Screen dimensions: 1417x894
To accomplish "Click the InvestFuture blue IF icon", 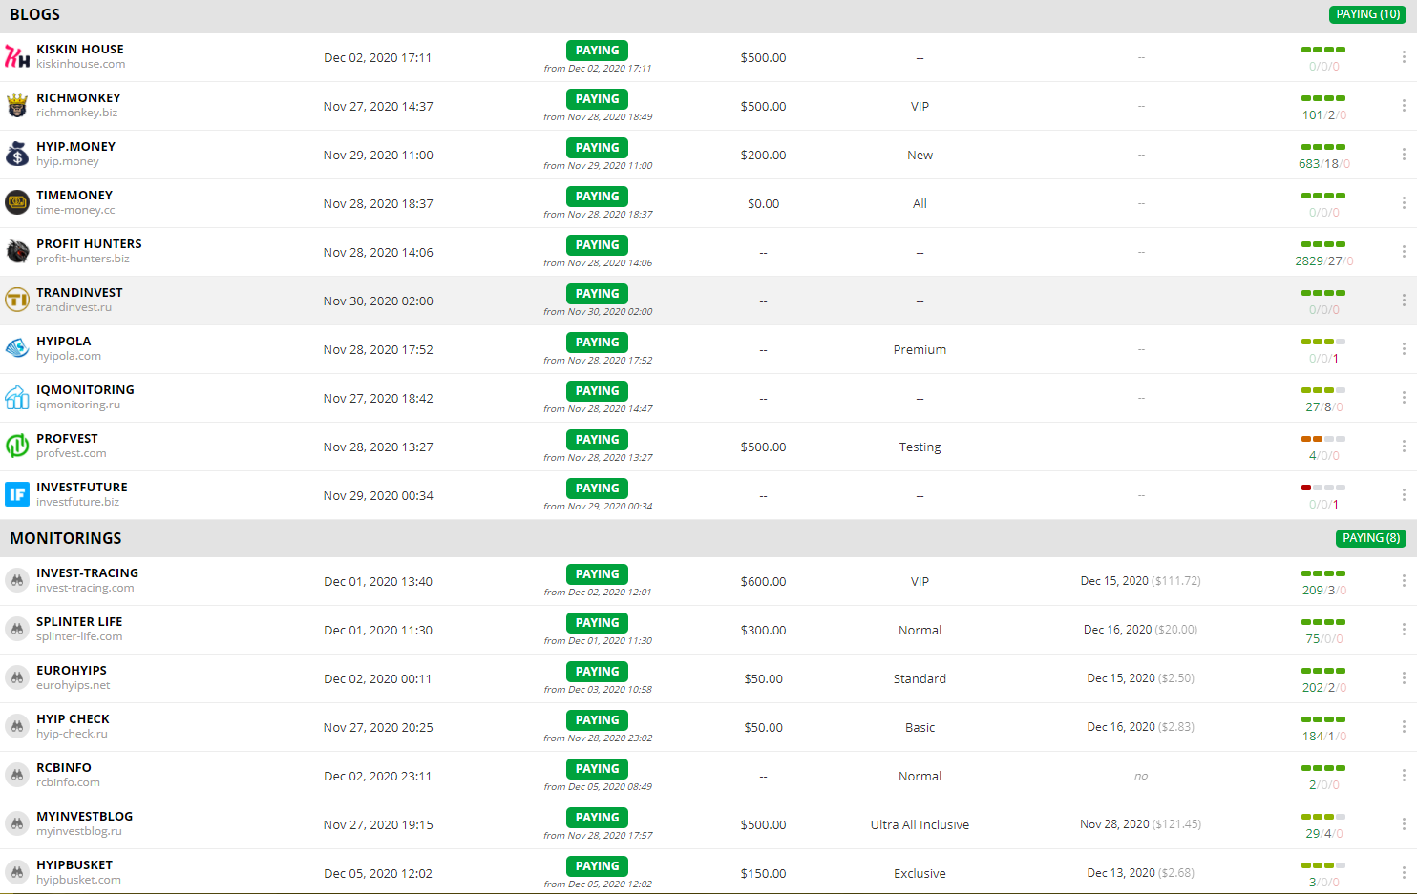I will click(17, 495).
